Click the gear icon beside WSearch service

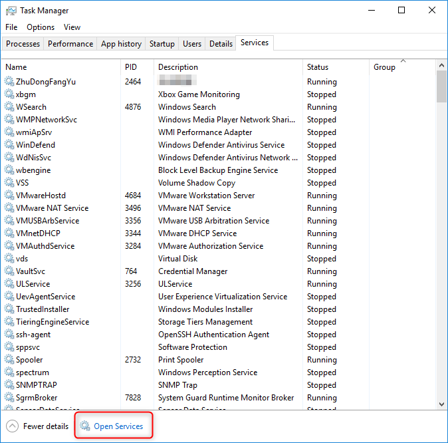tap(9, 107)
